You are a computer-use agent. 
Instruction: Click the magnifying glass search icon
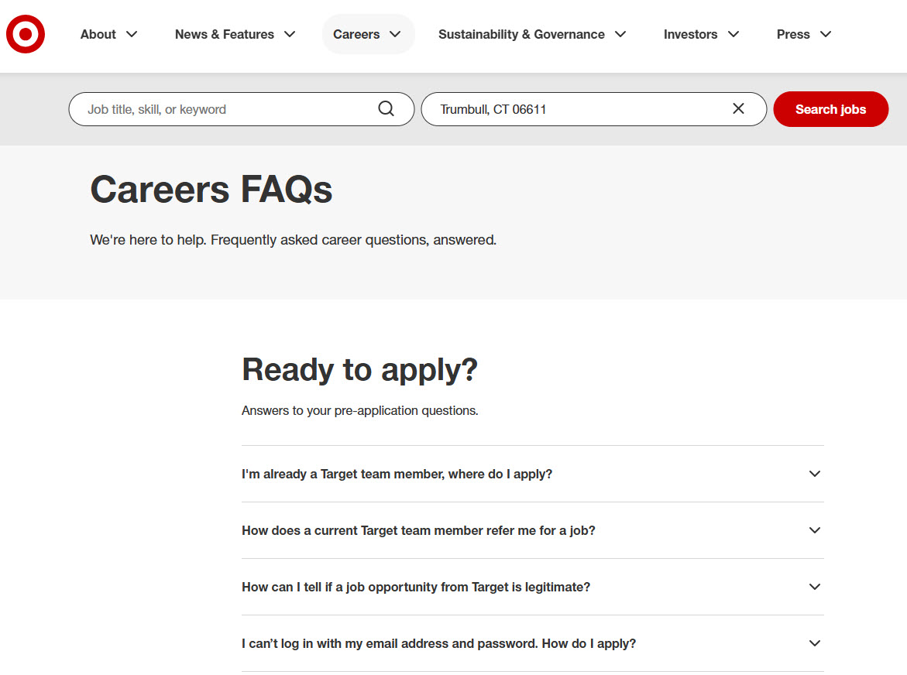tap(386, 108)
